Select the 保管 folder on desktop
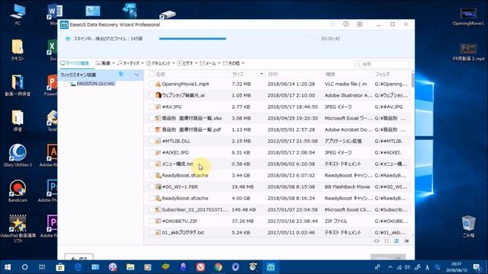488x274 pixels. (x=18, y=121)
